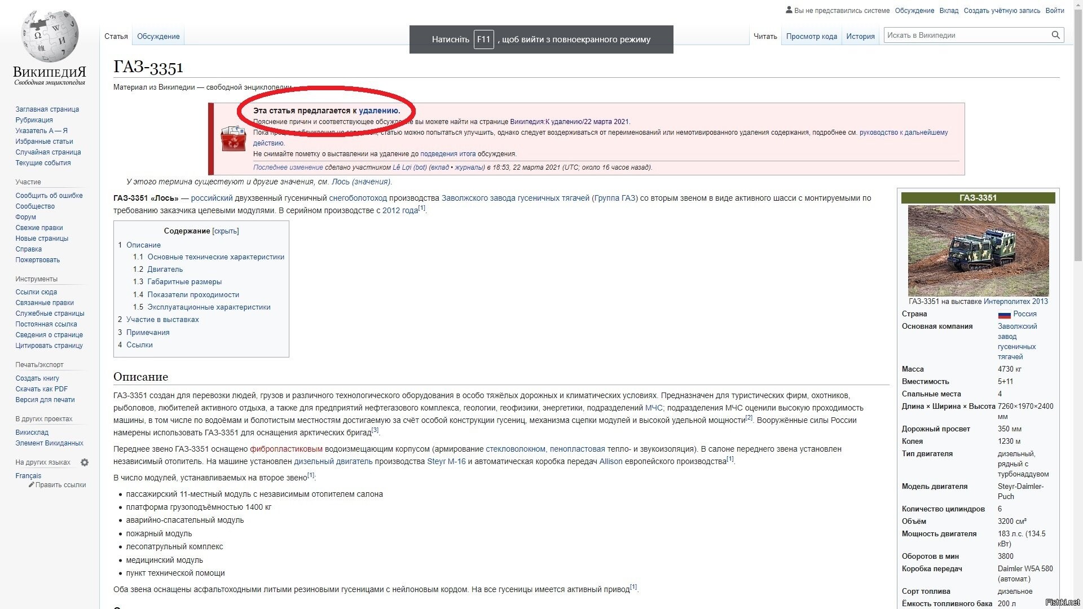Image resolution: width=1083 pixels, height=609 pixels.
Task: Click 'Заволжского завода гусеничных тягачей' link
Action: [516, 198]
